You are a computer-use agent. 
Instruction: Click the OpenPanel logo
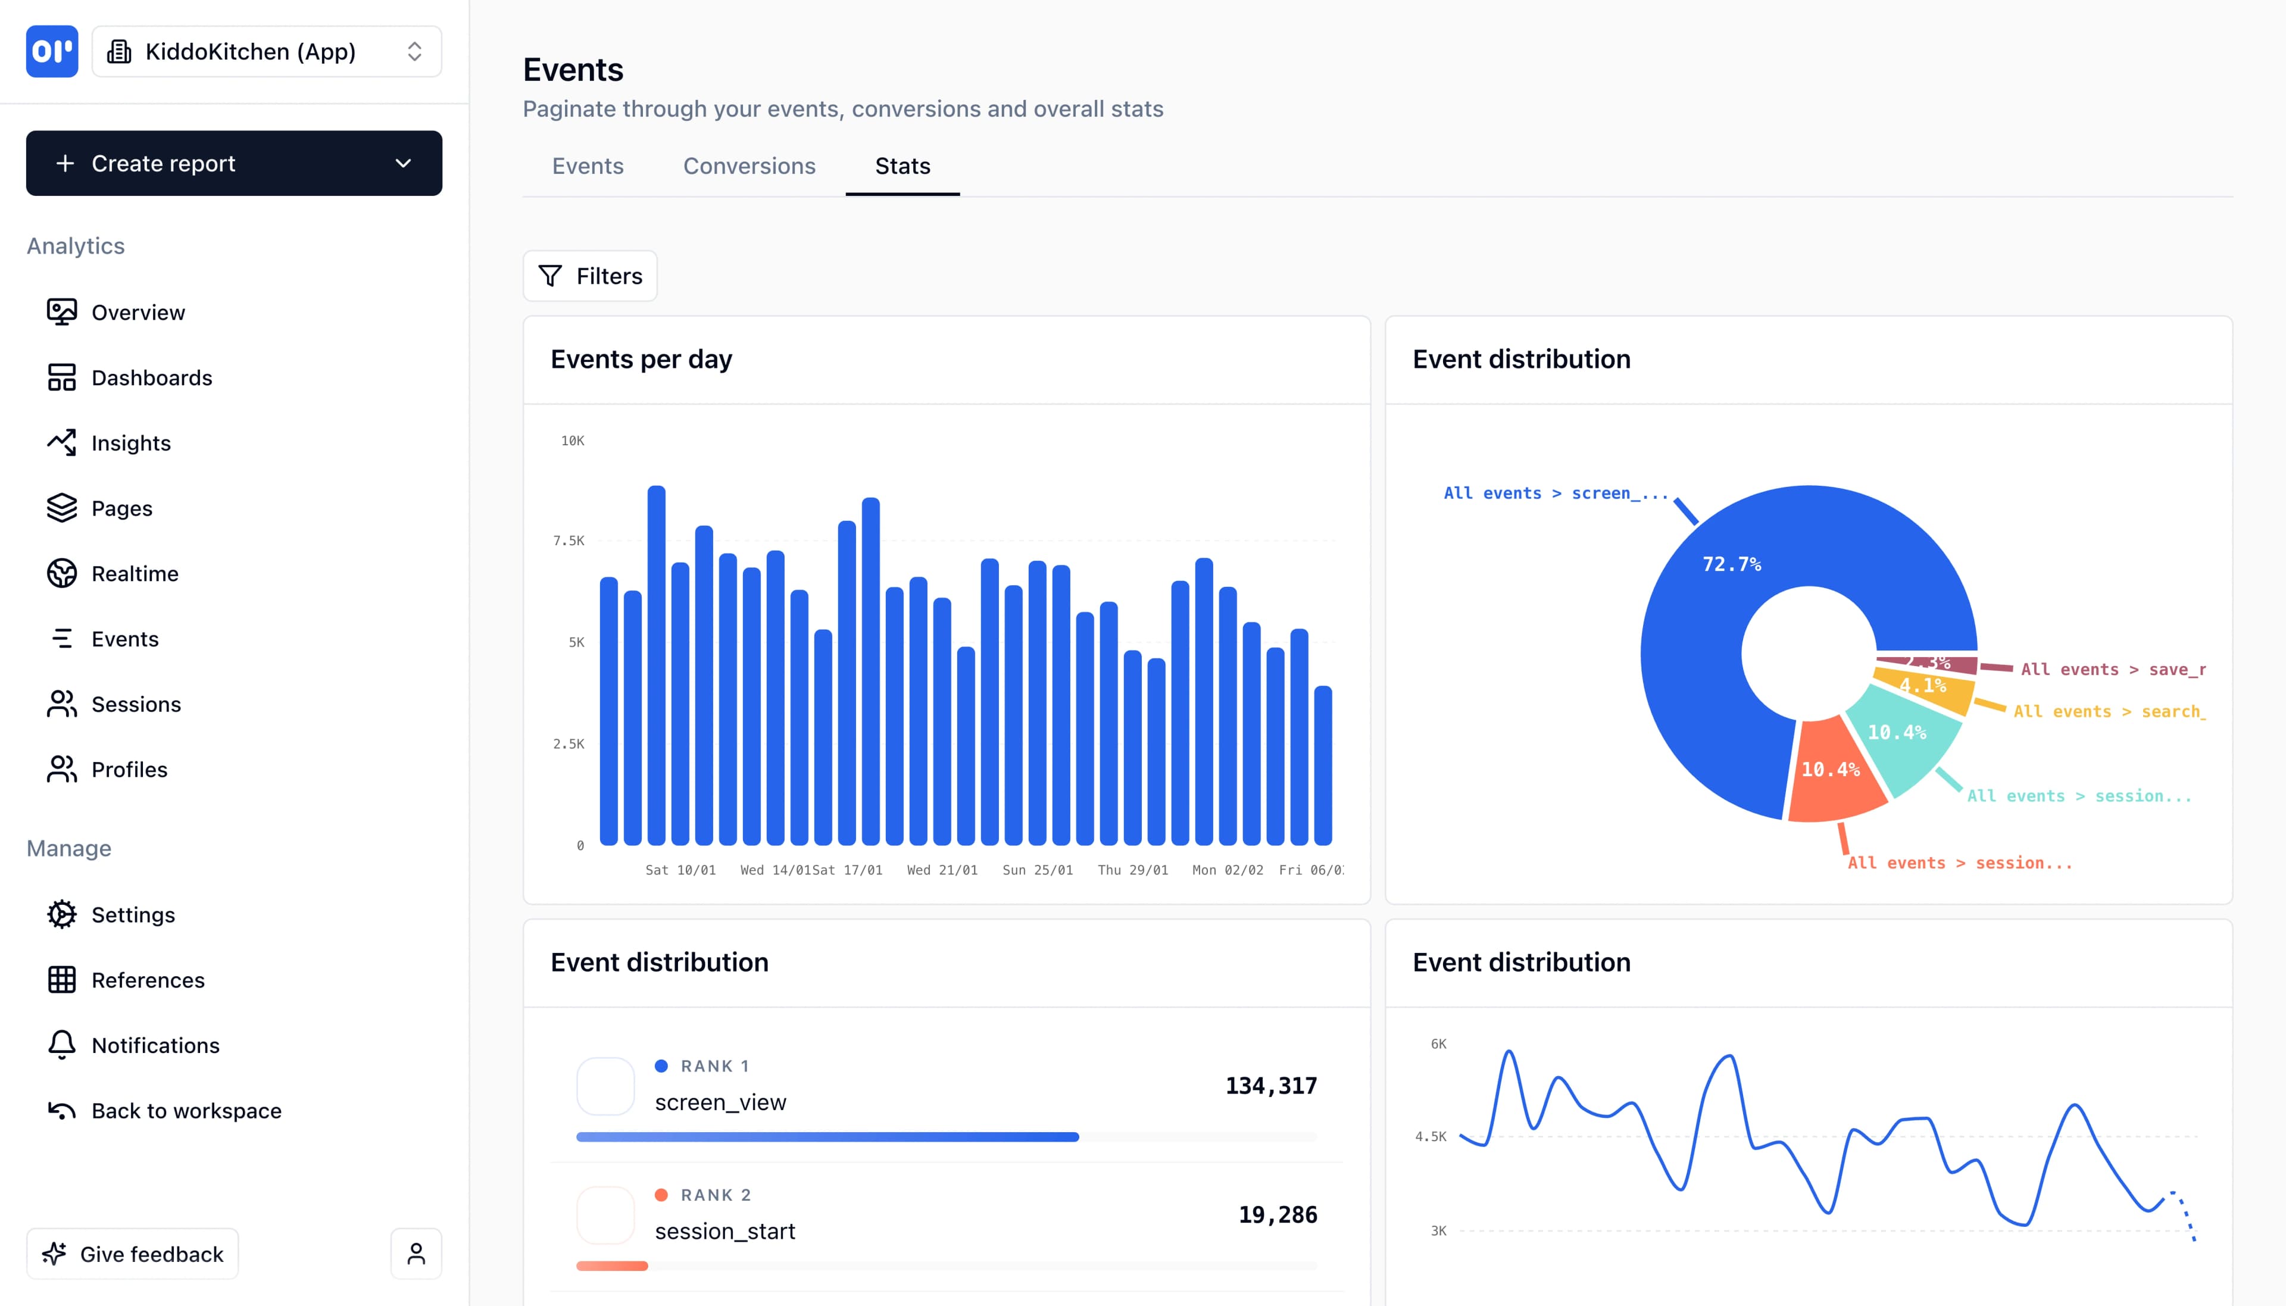[51, 51]
